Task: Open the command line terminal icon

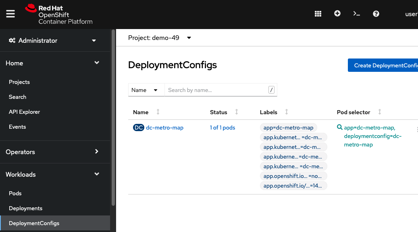Action: pos(356,14)
